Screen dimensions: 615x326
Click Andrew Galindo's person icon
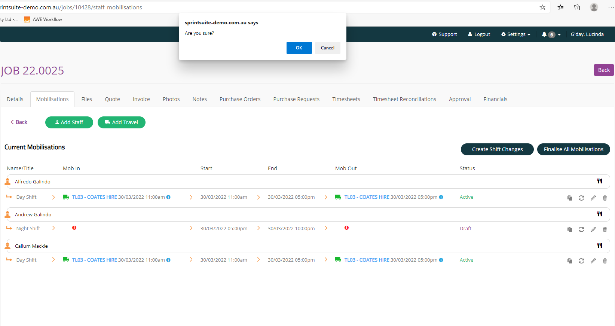pos(7,214)
